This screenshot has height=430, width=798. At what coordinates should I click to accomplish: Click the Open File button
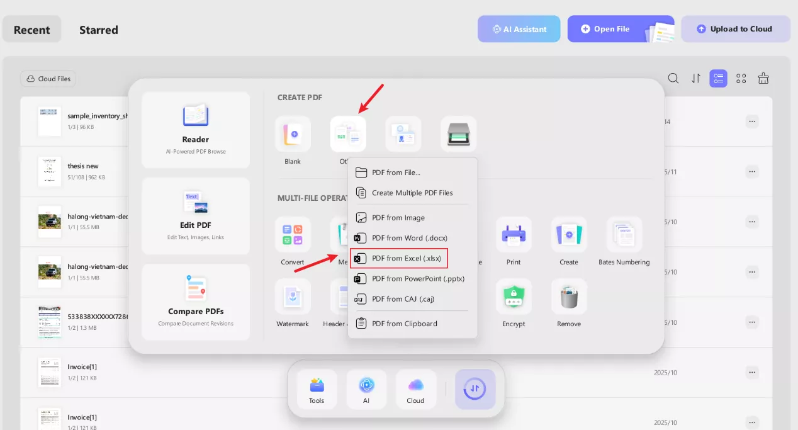[x=621, y=29]
